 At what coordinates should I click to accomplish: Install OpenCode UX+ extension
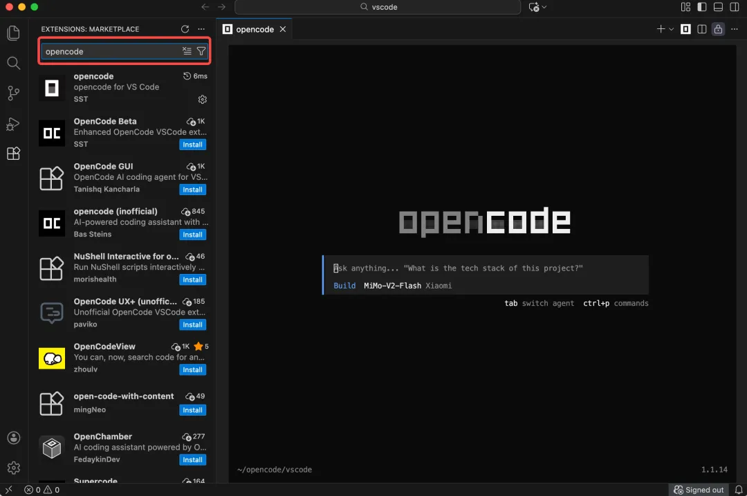(x=192, y=324)
